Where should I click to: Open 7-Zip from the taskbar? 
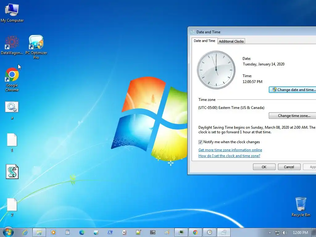[153, 233]
